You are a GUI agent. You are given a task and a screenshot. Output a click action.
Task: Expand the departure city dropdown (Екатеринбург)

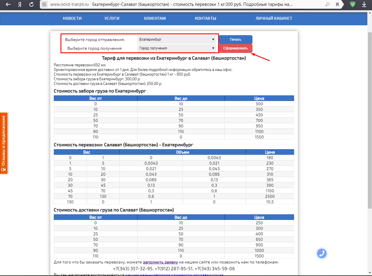click(177, 40)
